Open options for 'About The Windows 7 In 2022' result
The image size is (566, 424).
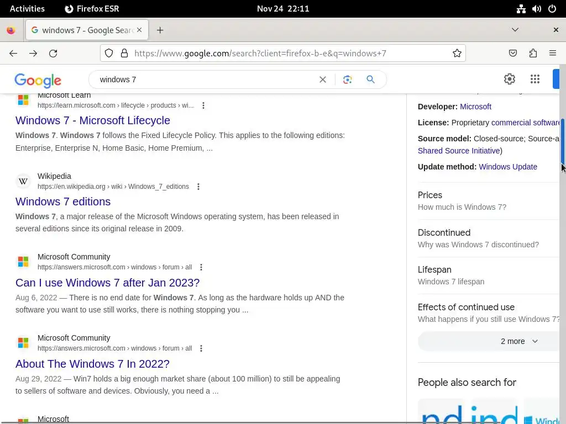point(201,348)
